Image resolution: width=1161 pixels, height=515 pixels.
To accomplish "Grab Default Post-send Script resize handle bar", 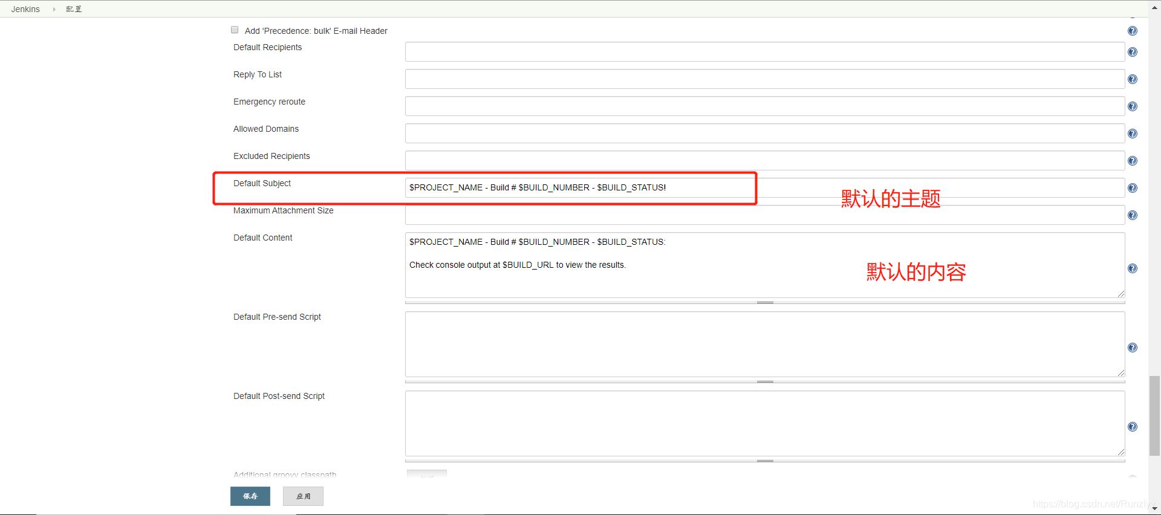I will (x=765, y=461).
